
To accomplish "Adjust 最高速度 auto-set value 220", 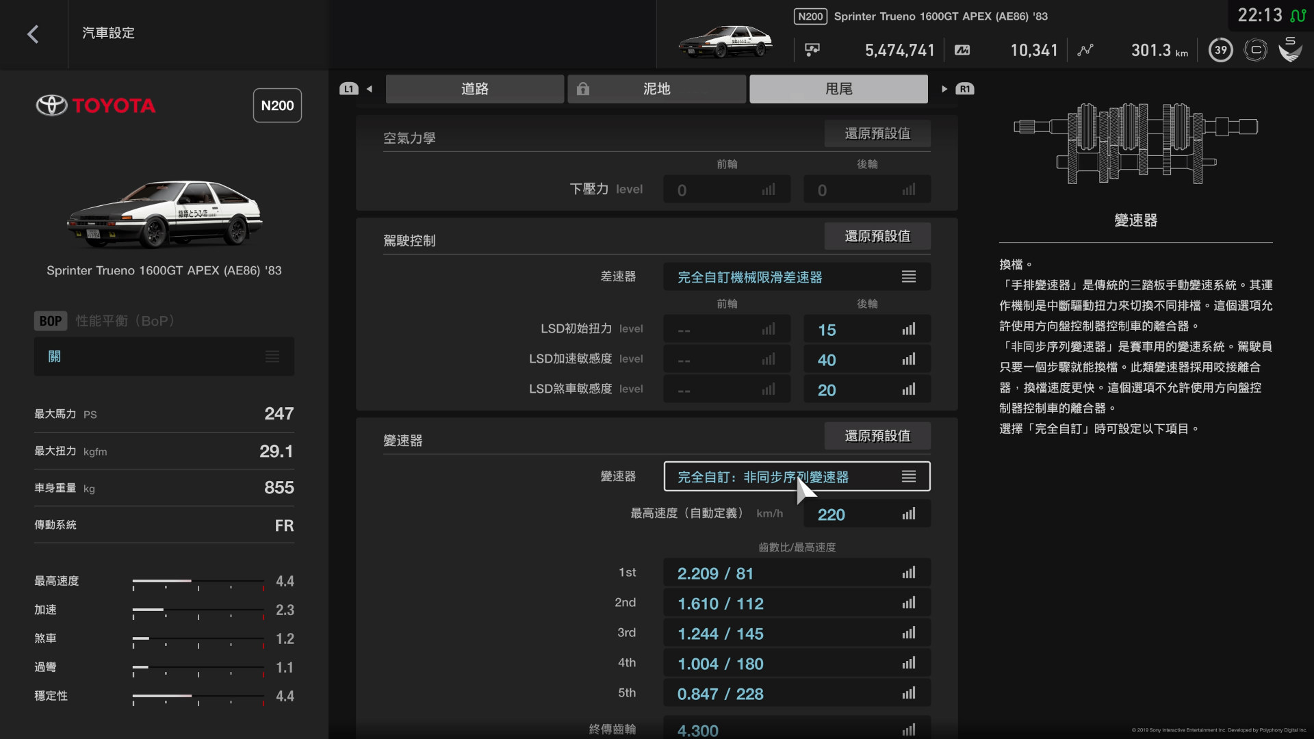I will coord(866,514).
